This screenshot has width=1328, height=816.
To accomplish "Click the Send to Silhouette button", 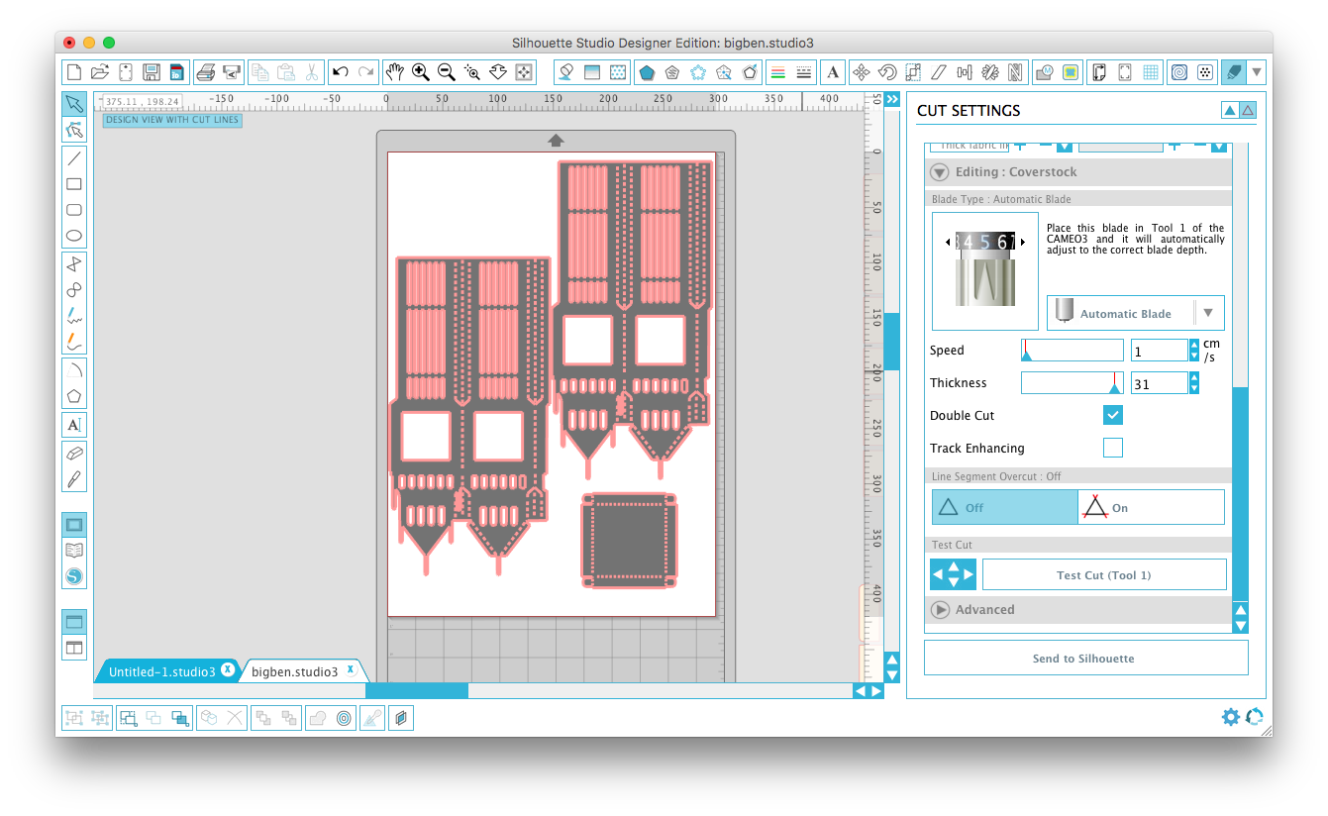I will (x=1085, y=659).
